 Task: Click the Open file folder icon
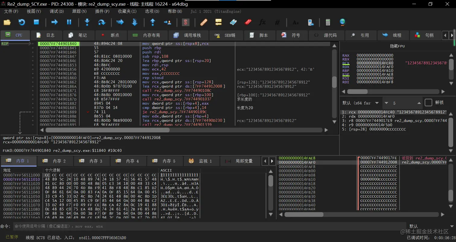(7, 22)
